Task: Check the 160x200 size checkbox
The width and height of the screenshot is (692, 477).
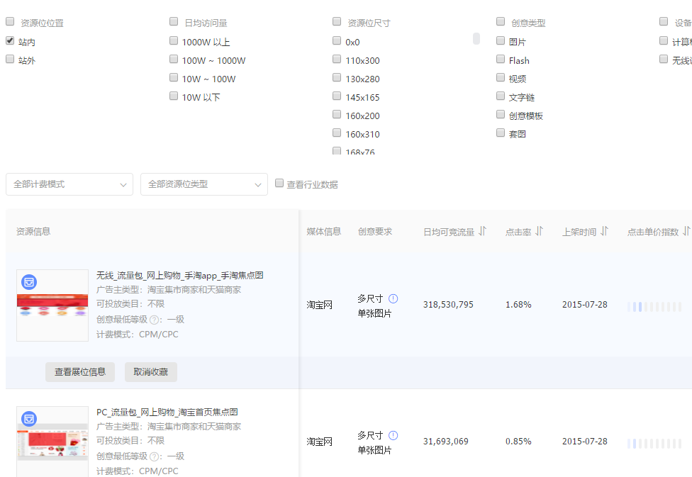Action: 337,115
